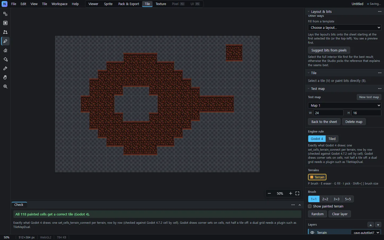The height and width of the screenshot is (240, 384).
Task: Open Layout & bits panel options menu
Action: [379, 11]
